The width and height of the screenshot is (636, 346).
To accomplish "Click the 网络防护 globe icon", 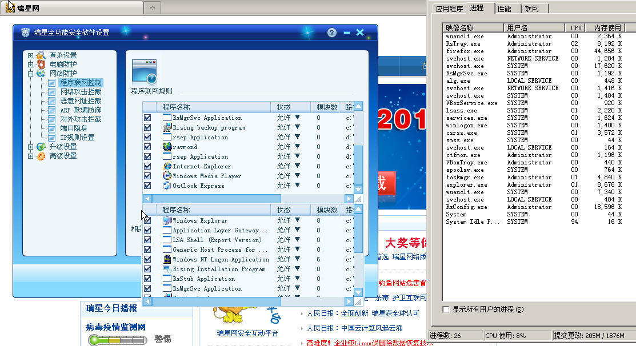I will click(x=41, y=73).
